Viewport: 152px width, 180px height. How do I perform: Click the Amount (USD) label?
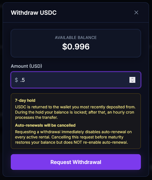click(26, 66)
